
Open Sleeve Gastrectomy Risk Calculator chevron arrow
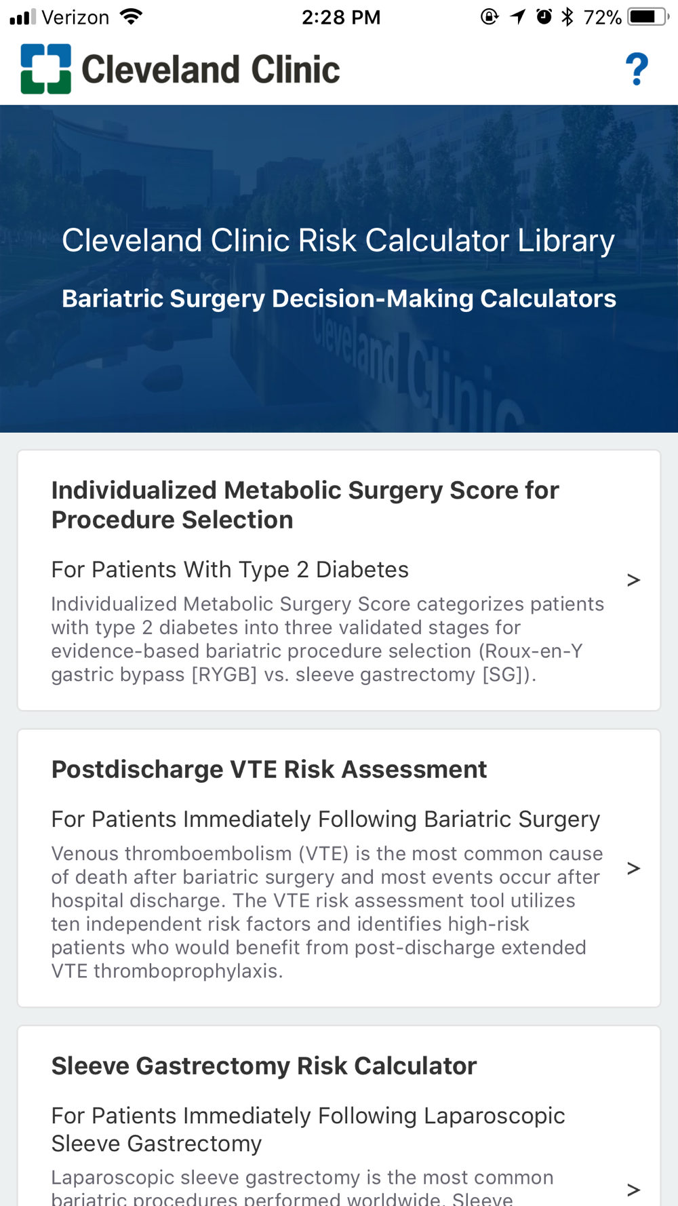(x=633, y=1189)
